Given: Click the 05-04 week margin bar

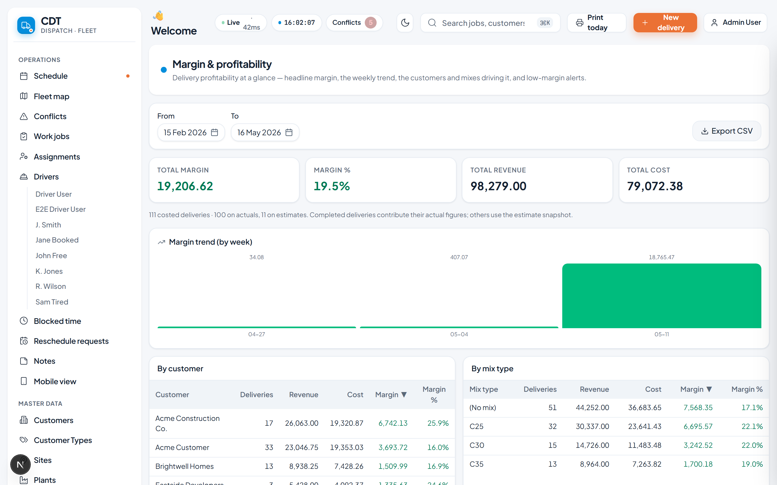Looking at the screenshot, I should (459, 327).
